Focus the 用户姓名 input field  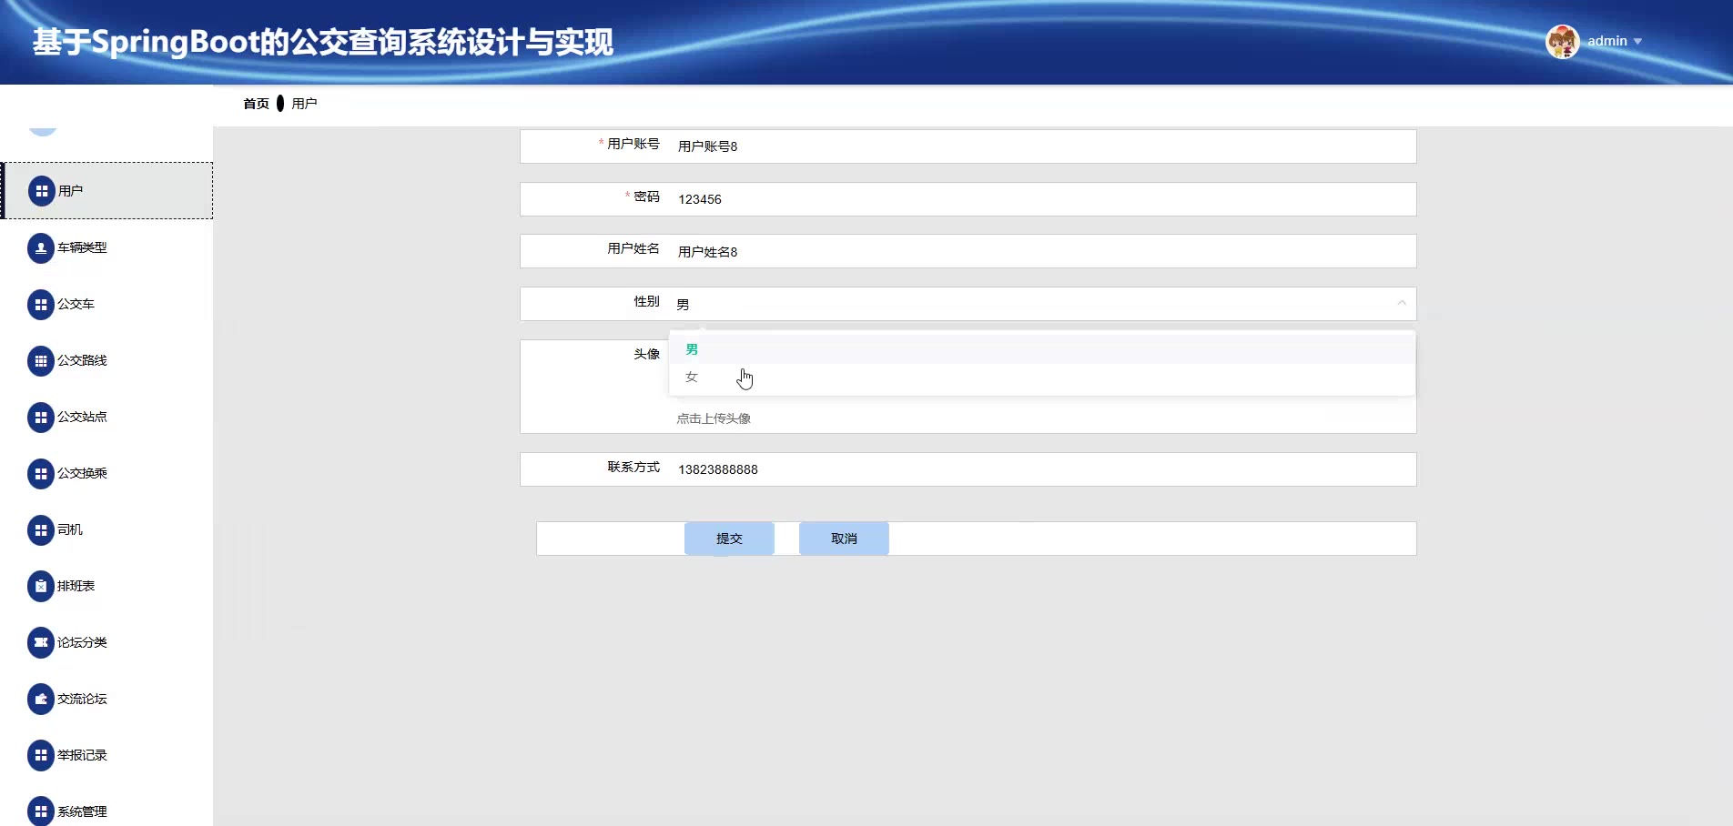(1042, 251)
